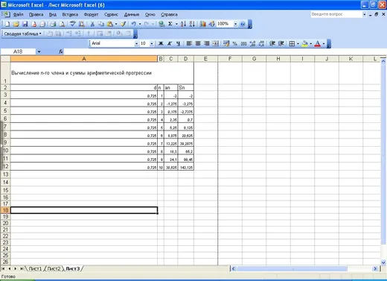Decrease decimal places
The image size is (387, 281).
point(261,43)
